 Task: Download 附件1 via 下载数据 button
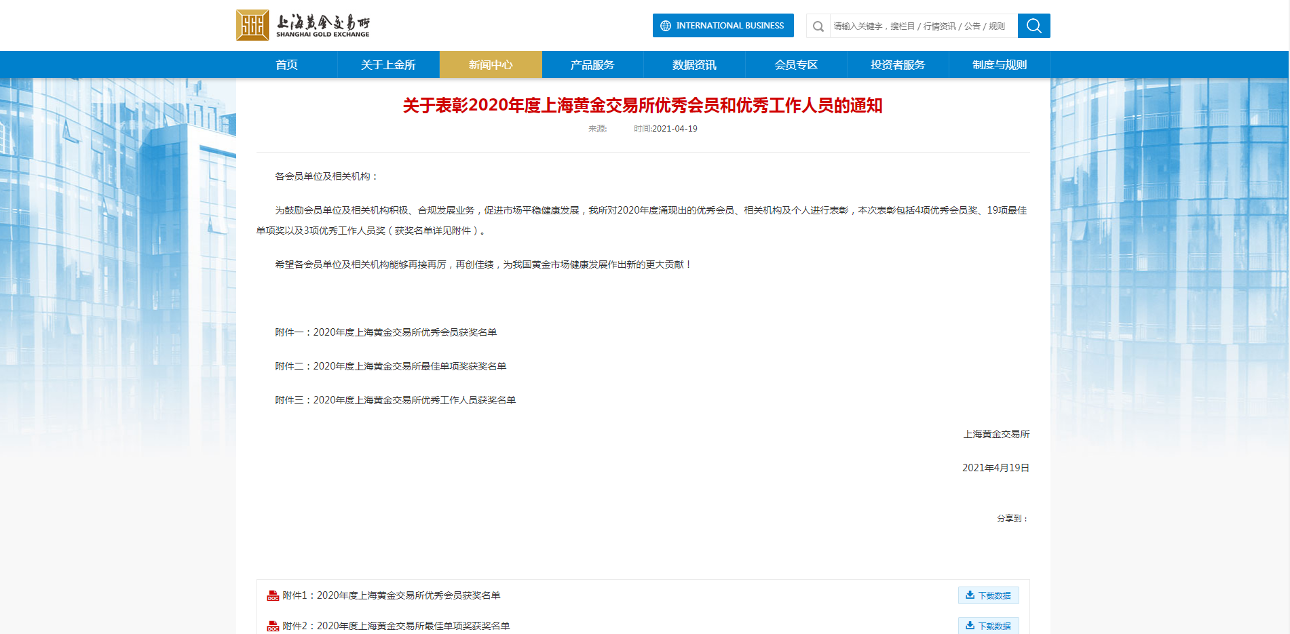[x=989, y=595]
